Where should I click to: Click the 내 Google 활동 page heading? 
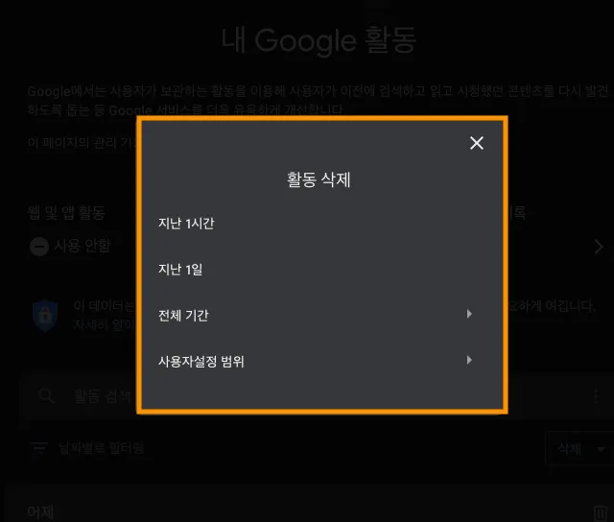click(319, 40)
